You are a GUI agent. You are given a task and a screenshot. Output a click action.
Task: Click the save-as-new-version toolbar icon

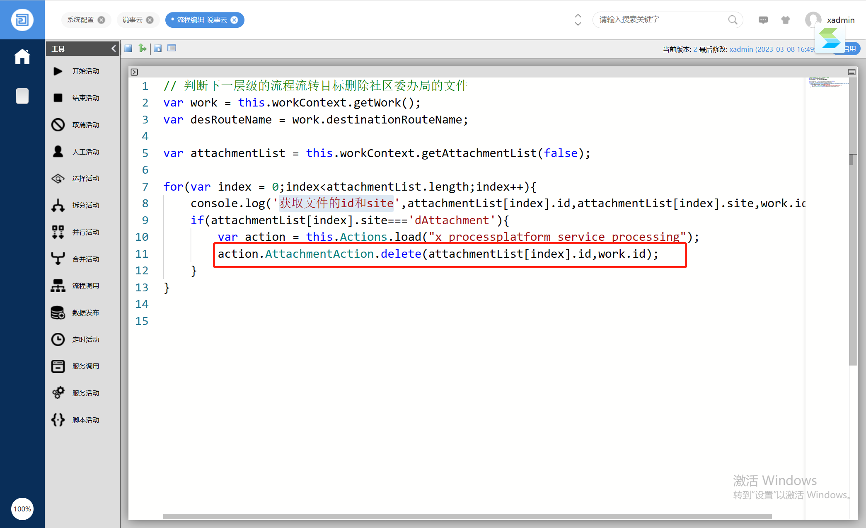coord(157,48)
